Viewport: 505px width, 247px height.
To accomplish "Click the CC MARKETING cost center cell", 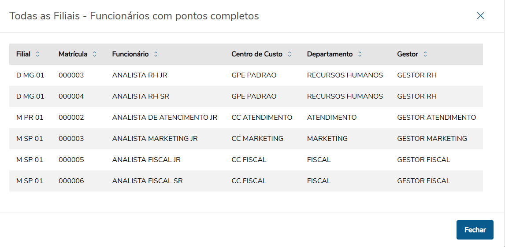I will click(x=257, y=139).
